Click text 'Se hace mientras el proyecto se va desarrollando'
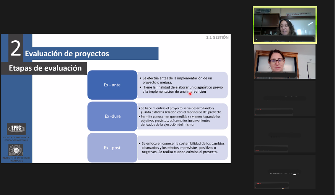 click(177, 108)
